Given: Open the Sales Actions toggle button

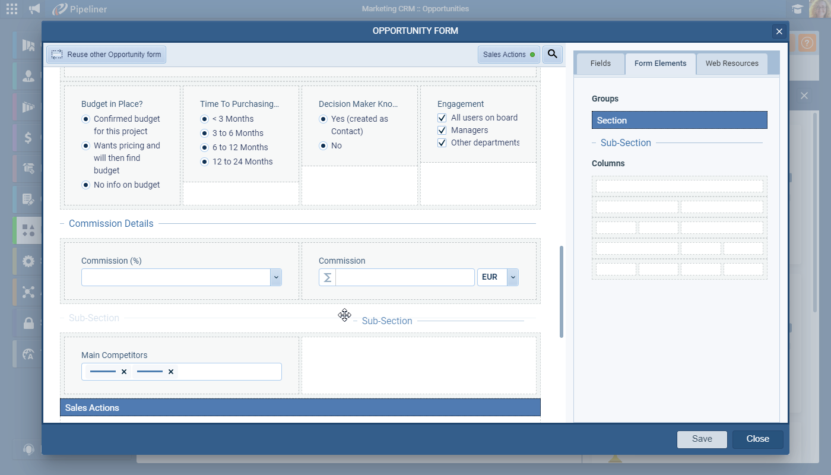Looking at the screenshot, I should click(509, 54).
